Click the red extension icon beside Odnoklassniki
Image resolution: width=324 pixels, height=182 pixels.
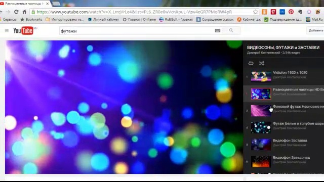273,12
